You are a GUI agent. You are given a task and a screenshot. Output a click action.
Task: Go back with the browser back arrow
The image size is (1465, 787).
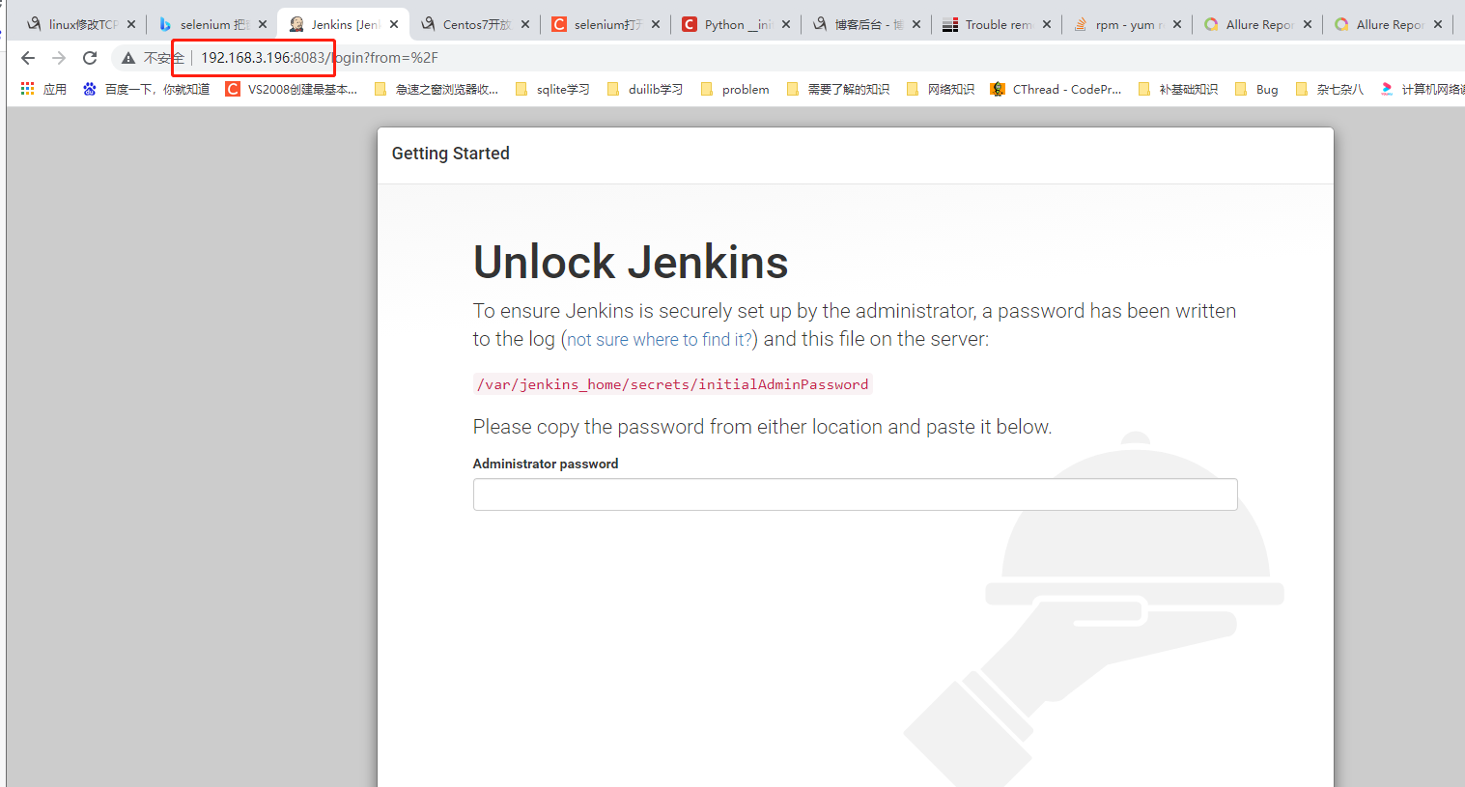click(28, 58)
